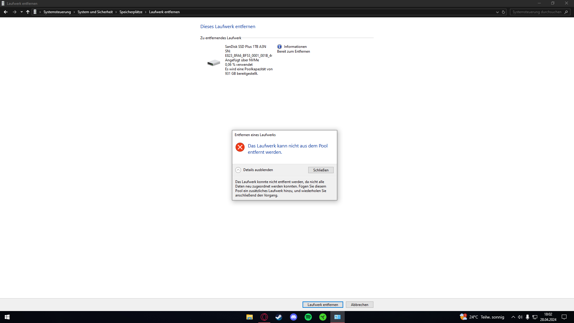Click the Systemsteuerung durchsuchen search field
The image size is (574, 323).
537,12
